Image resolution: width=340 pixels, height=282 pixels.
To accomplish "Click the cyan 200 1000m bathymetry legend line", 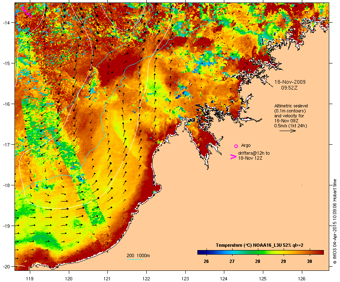I will 134,259.
